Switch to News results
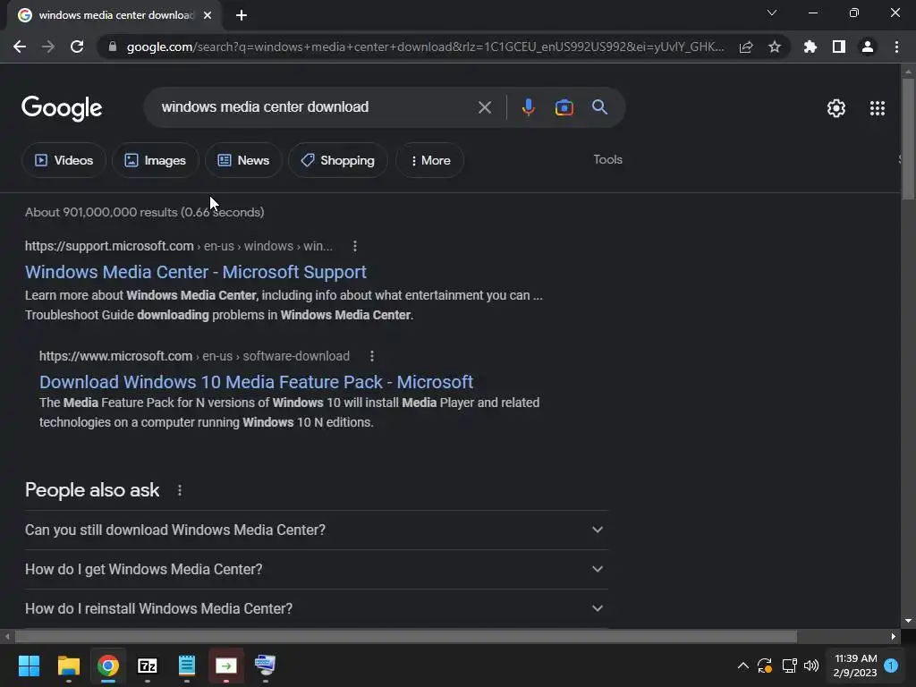Screen dimensions: 916x687 click(x=243, y=160)
